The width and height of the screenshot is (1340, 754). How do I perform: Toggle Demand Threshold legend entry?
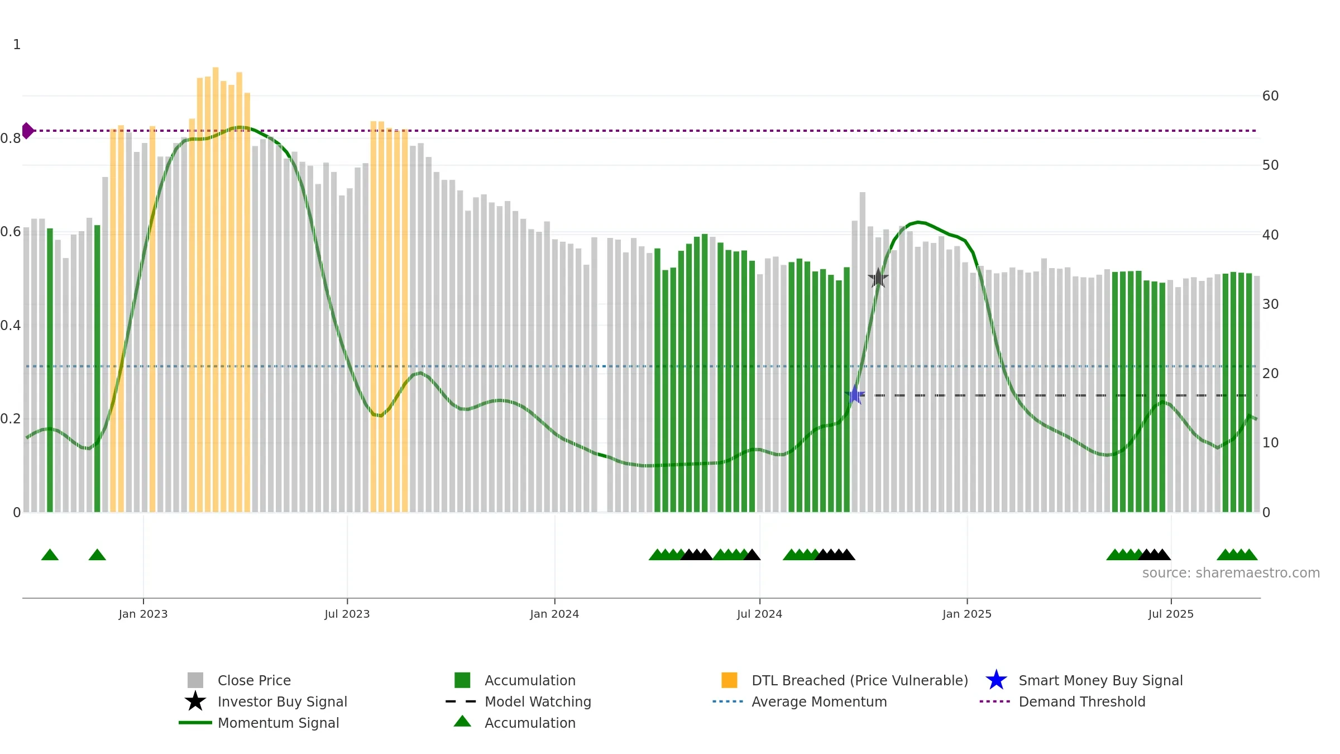[x=1063, y=701]
